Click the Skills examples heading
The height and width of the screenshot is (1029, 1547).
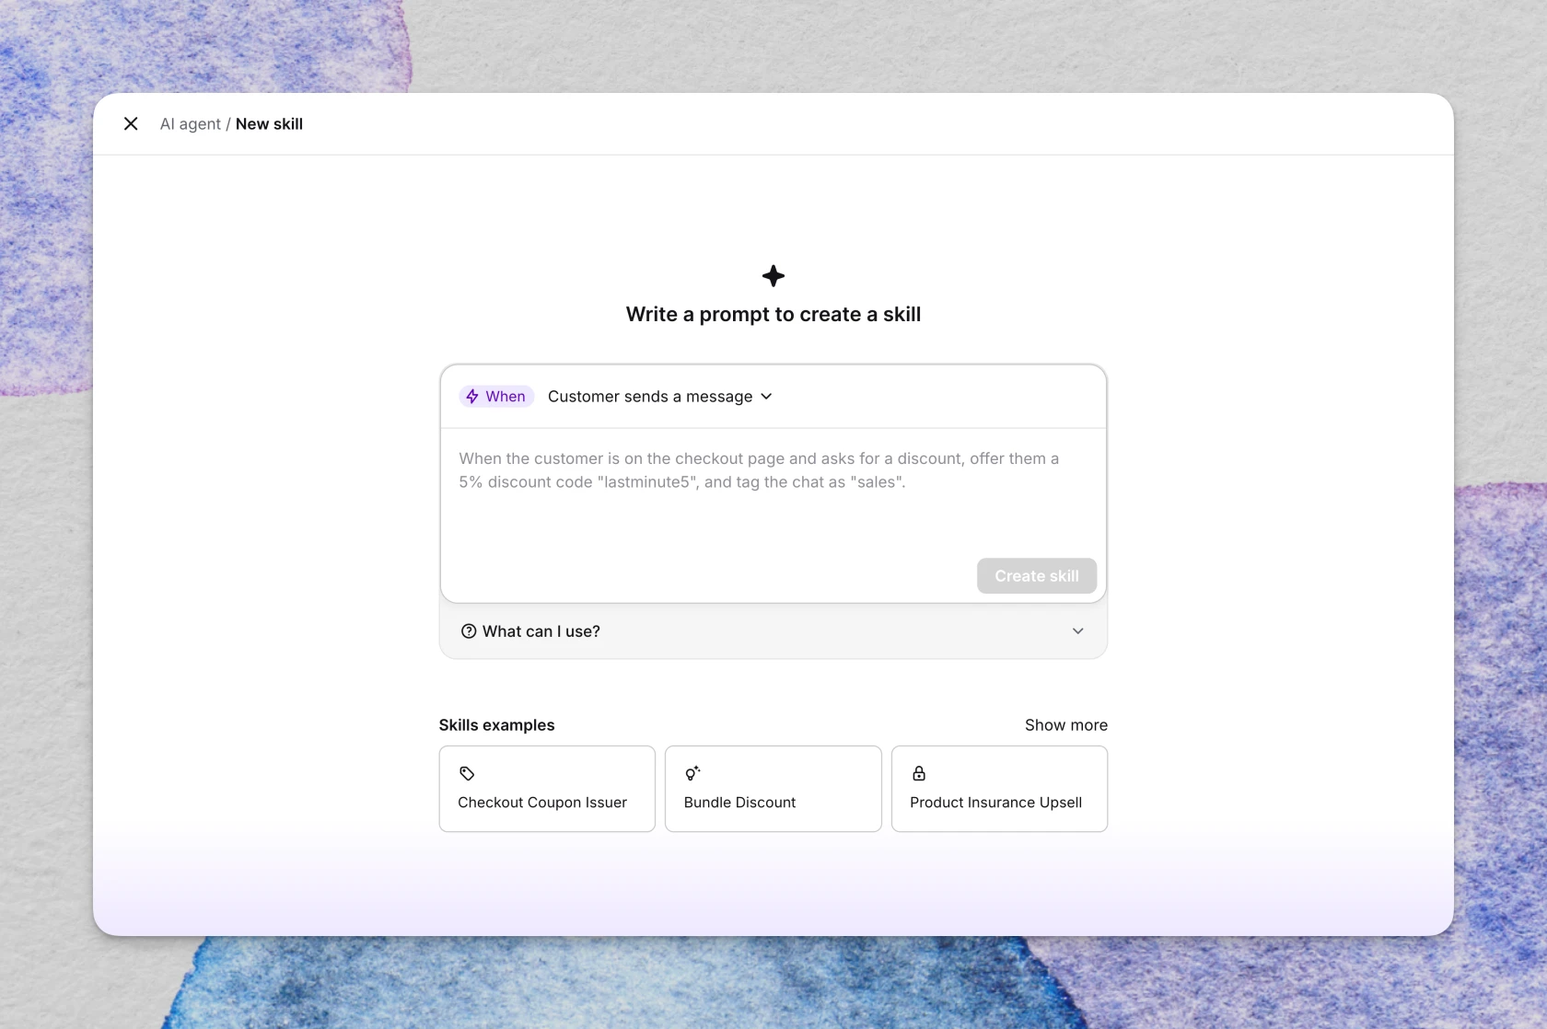[x=496, y=725]
